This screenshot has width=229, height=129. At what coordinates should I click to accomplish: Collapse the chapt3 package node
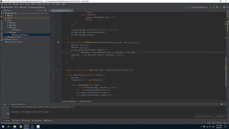8,28
